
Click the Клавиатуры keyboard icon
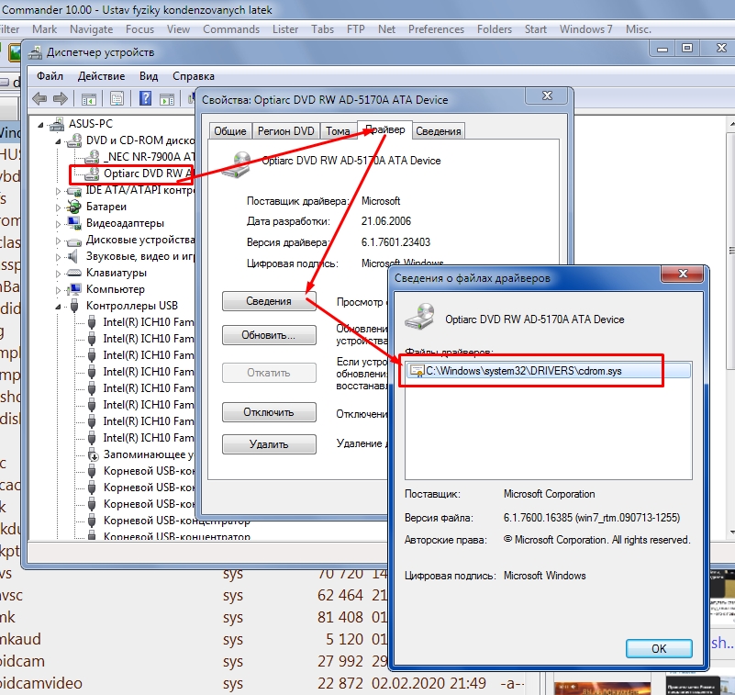(73, 273)
